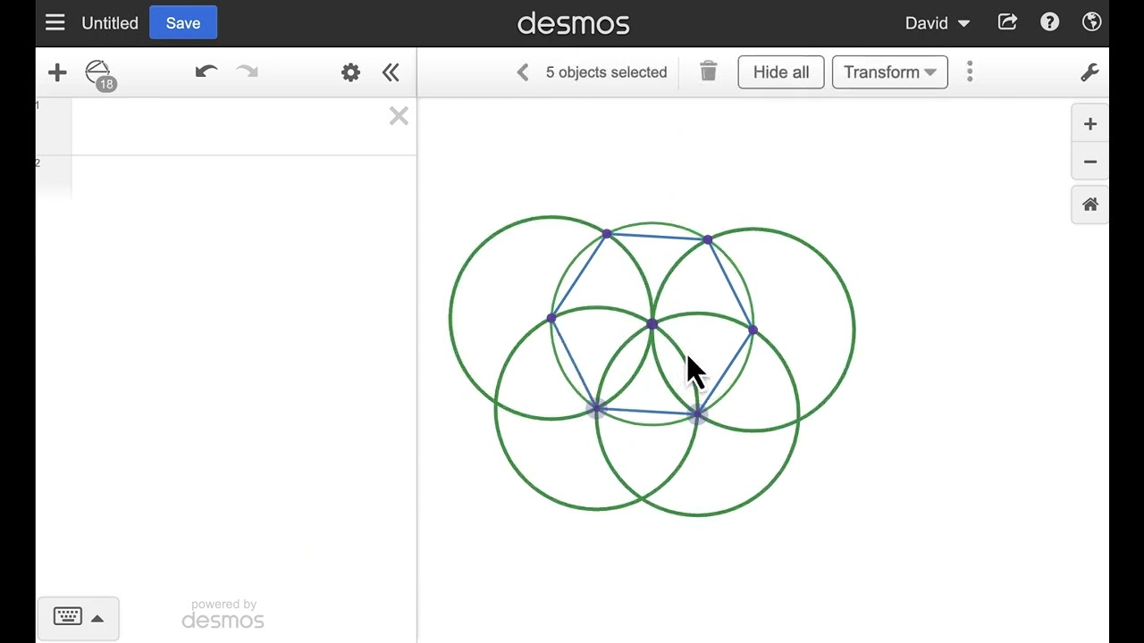Open the graph settings wrench icon
The image size is (1144, 643).
point(1089,72)
